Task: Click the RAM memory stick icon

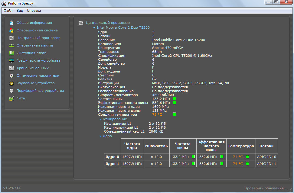Action: (11, 45)
